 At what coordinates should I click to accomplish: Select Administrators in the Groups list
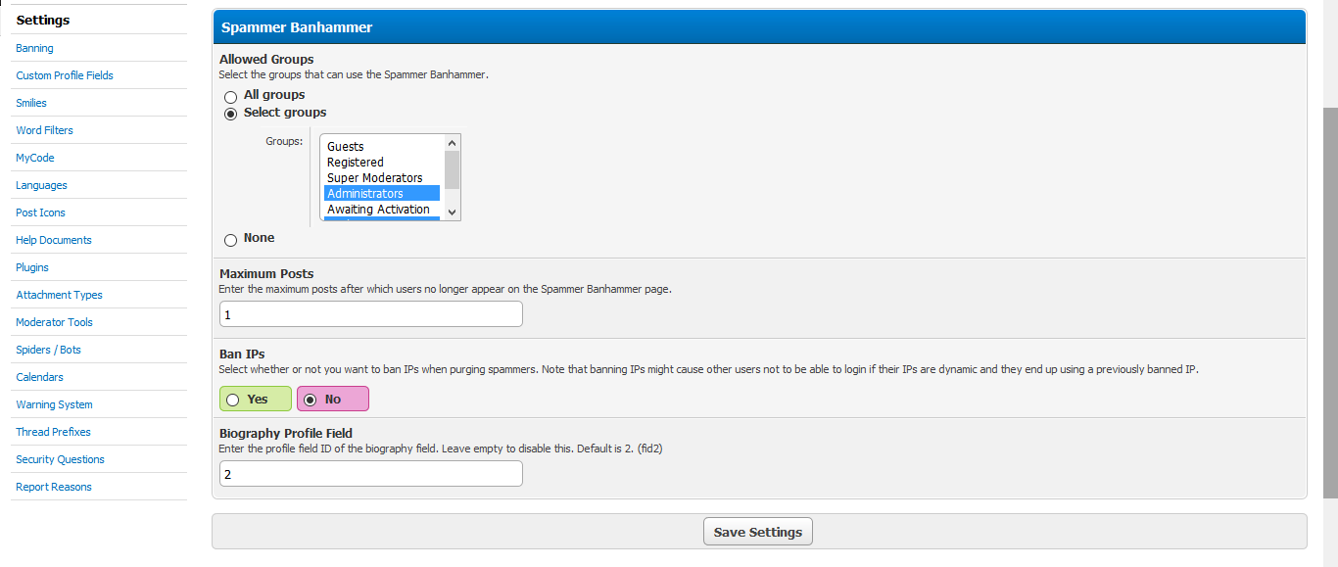(x=381, y=194)
